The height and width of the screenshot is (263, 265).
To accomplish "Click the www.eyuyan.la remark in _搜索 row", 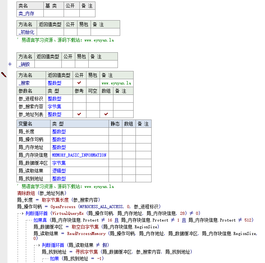I will tap(116, 83).
